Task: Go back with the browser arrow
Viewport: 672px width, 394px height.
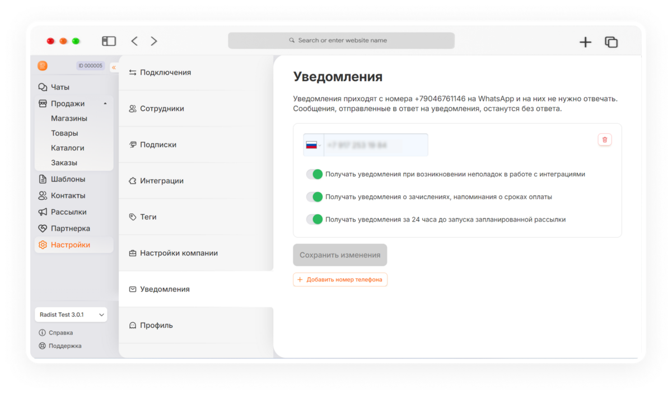Action: pos(134,41)
